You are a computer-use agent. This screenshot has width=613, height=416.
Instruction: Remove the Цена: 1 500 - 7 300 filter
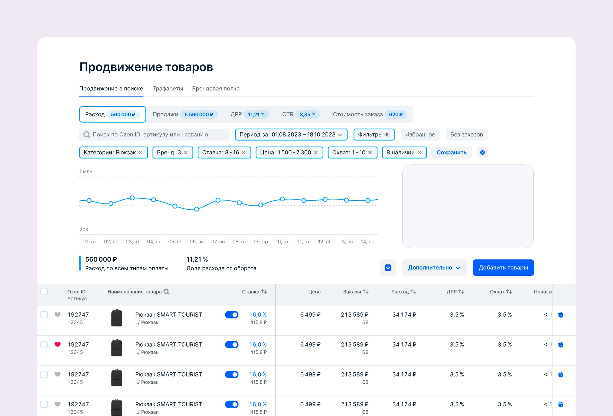pos(316,153)
